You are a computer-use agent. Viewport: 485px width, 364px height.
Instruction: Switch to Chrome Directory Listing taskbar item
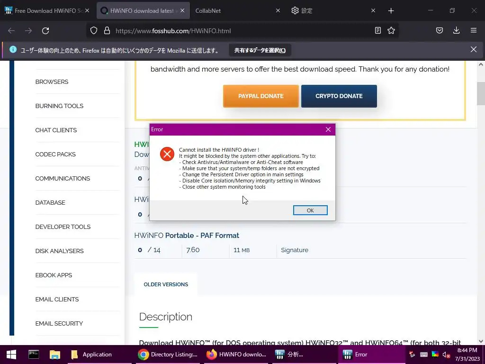[x=168, y=355]
